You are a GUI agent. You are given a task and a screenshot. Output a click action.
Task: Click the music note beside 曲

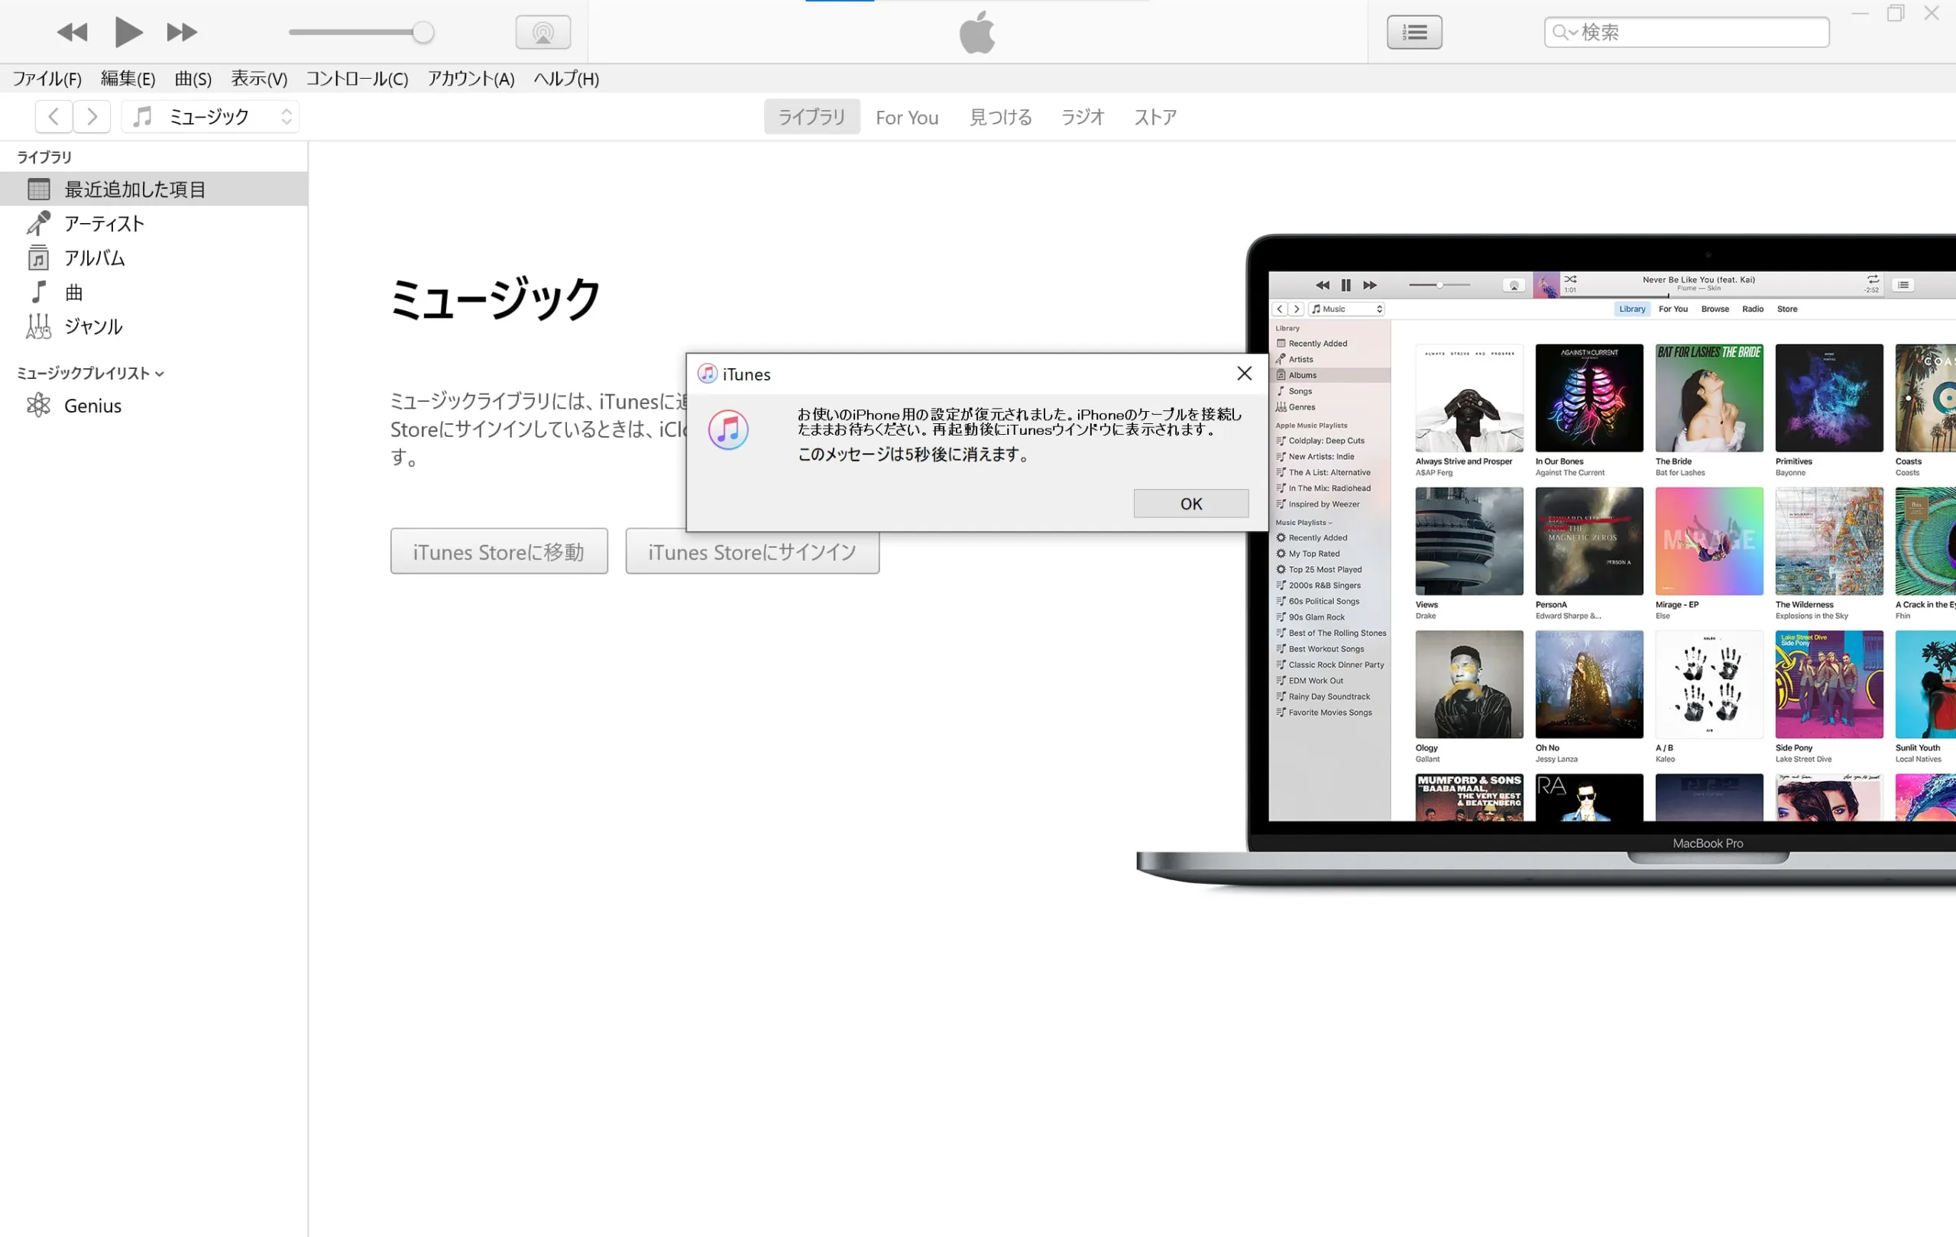click(x=38, y=291)
